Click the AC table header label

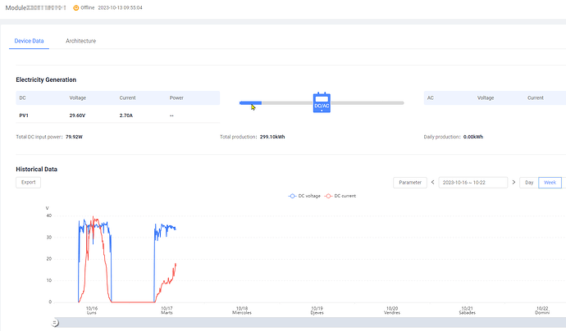click(431, 97)
